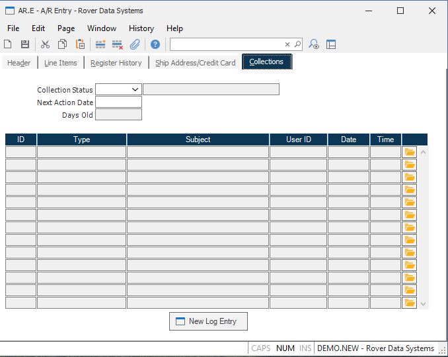Click the New record toolbar icon

(8, 44)
